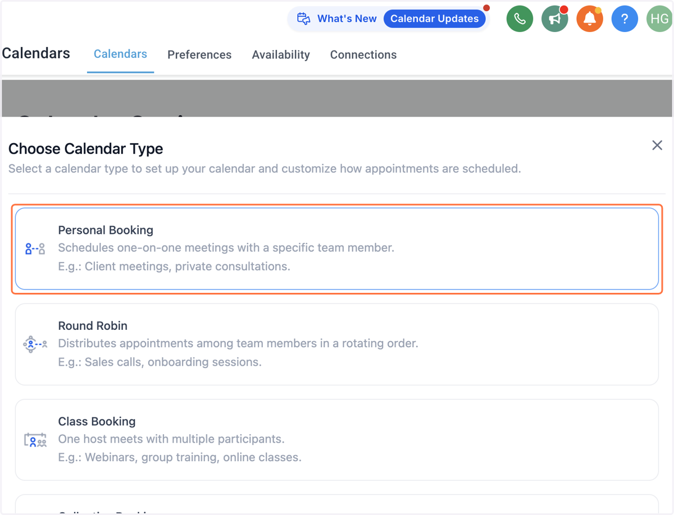Click the Class Booking icon
Image resolution: width=674 pixels, height=515 pixels.
click(35, 440)
